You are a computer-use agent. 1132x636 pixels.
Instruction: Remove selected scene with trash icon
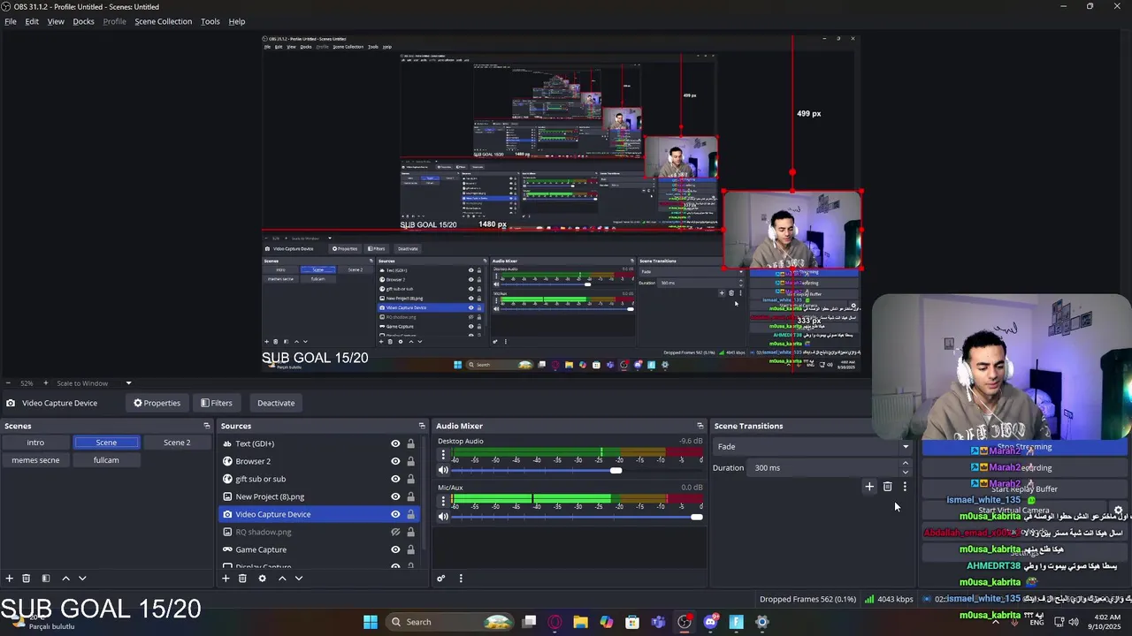pos(27,579)
